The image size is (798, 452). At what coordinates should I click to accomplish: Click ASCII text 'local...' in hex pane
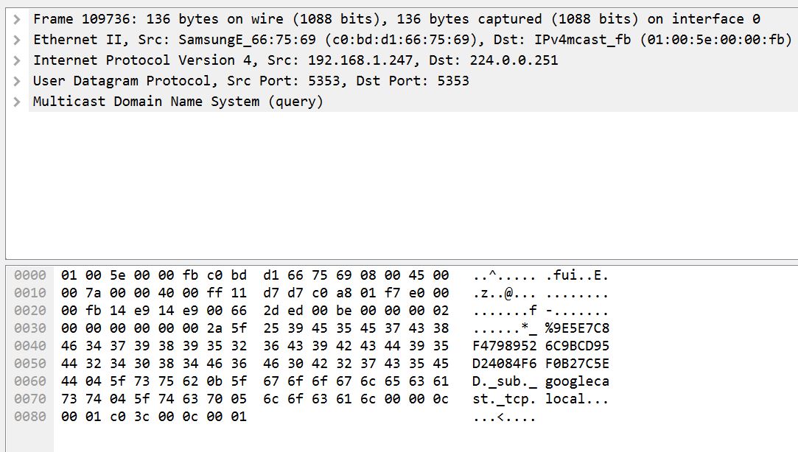[x=577, y=399]
